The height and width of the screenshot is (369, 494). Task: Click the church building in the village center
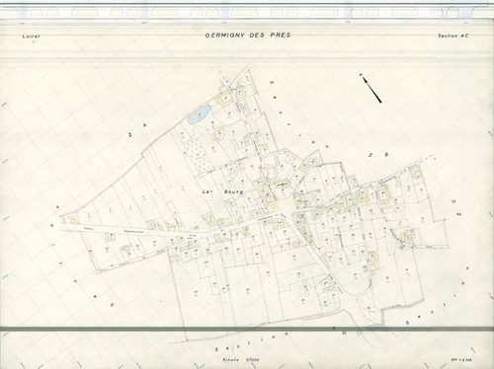pyautogui.click(x=284, y=185)
